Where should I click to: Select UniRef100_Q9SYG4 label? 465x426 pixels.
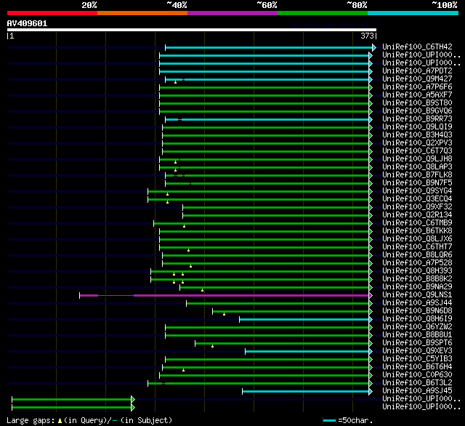(417, 191)
